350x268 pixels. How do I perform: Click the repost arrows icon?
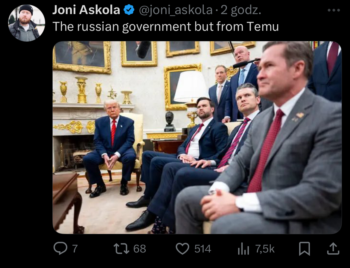(x=121, y=249)
